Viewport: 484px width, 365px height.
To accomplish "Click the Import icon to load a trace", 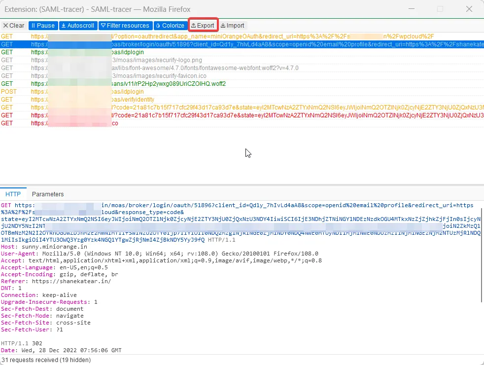I will coord(222,25).
